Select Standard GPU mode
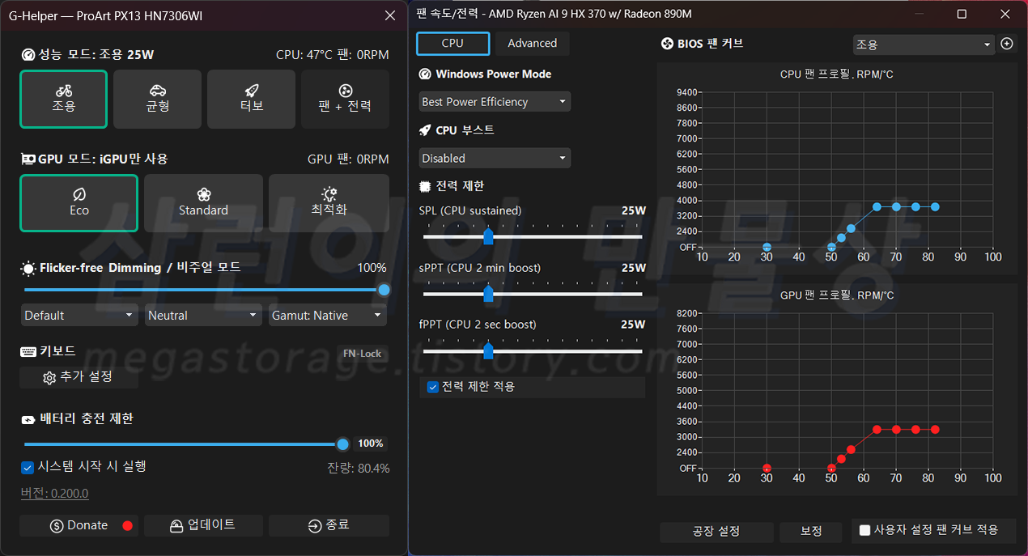The width and height of the screenshot is (1028, 556). tap(203, 202)
